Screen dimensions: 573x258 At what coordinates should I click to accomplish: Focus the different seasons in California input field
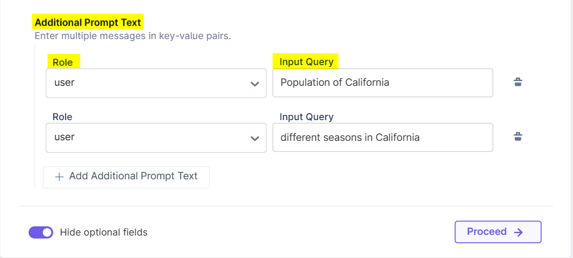point(382,137)
